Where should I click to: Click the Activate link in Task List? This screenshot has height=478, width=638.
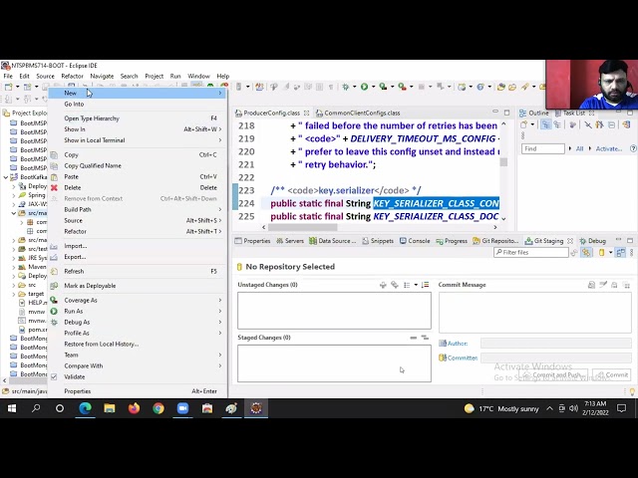click(609, 148)
